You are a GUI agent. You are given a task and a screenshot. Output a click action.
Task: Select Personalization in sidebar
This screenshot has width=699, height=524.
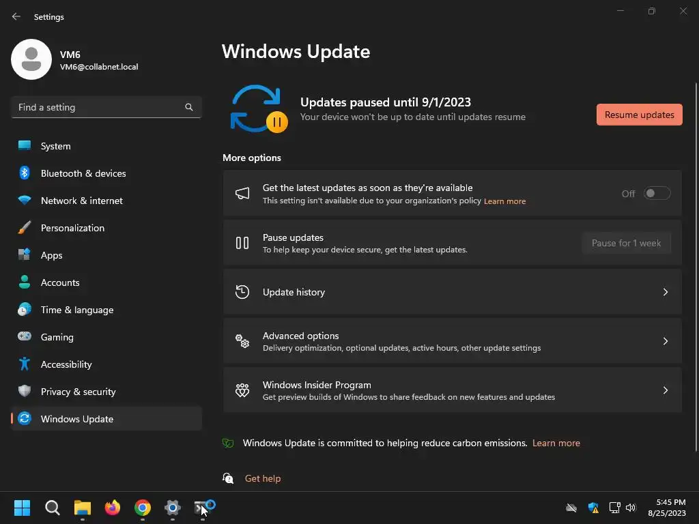click(106, 228)
